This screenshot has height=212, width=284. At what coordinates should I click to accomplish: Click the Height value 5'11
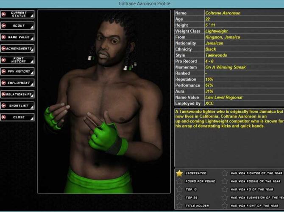coord(210,25)
